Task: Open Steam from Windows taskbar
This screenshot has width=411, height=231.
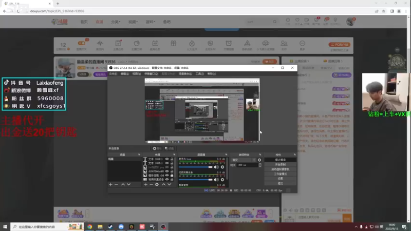Action: click(110, 226)
